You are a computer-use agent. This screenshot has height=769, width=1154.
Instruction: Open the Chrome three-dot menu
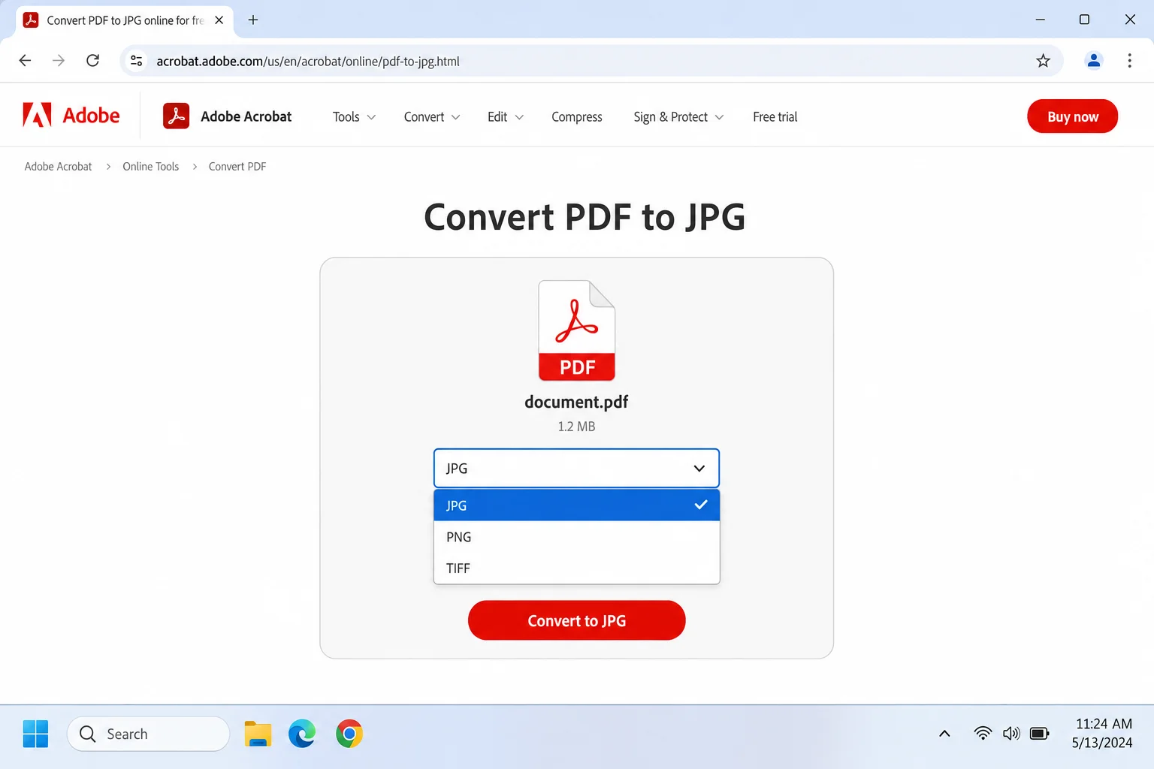tap(1129, 61)
